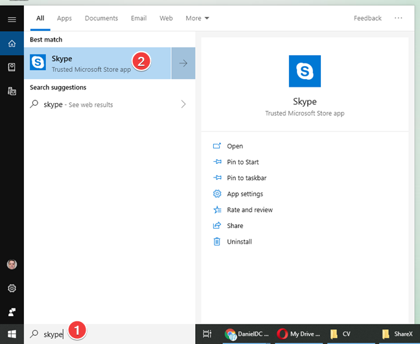Switch to the Email tab
The height and width of the screenshot is (344, 420).
[x=139, y=18]
